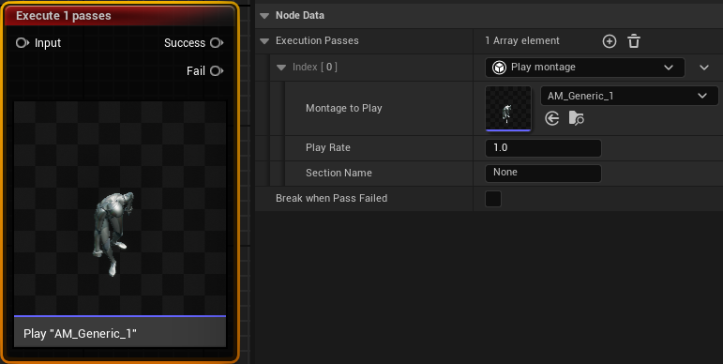This screenshot has height=364, width=723.
Task: Add an element to Execution Passes array
Action: [x=610, y=41]
